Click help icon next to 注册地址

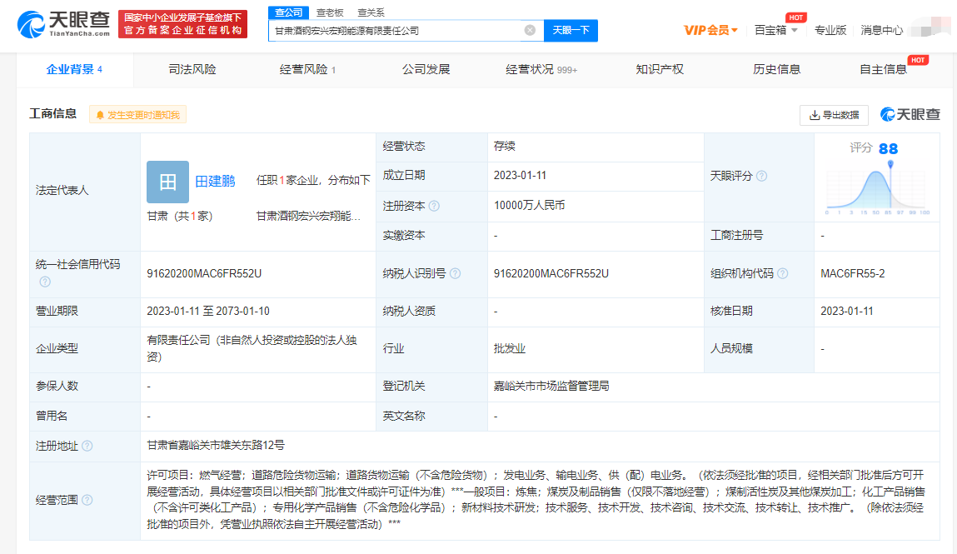[x=87, y=446]
